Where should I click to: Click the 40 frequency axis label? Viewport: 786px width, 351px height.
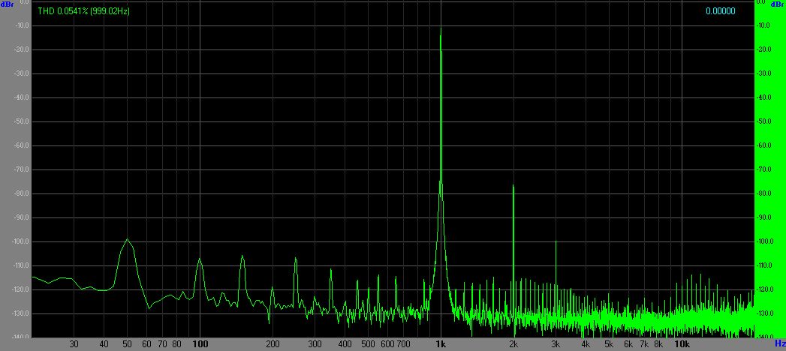[104, 344]
